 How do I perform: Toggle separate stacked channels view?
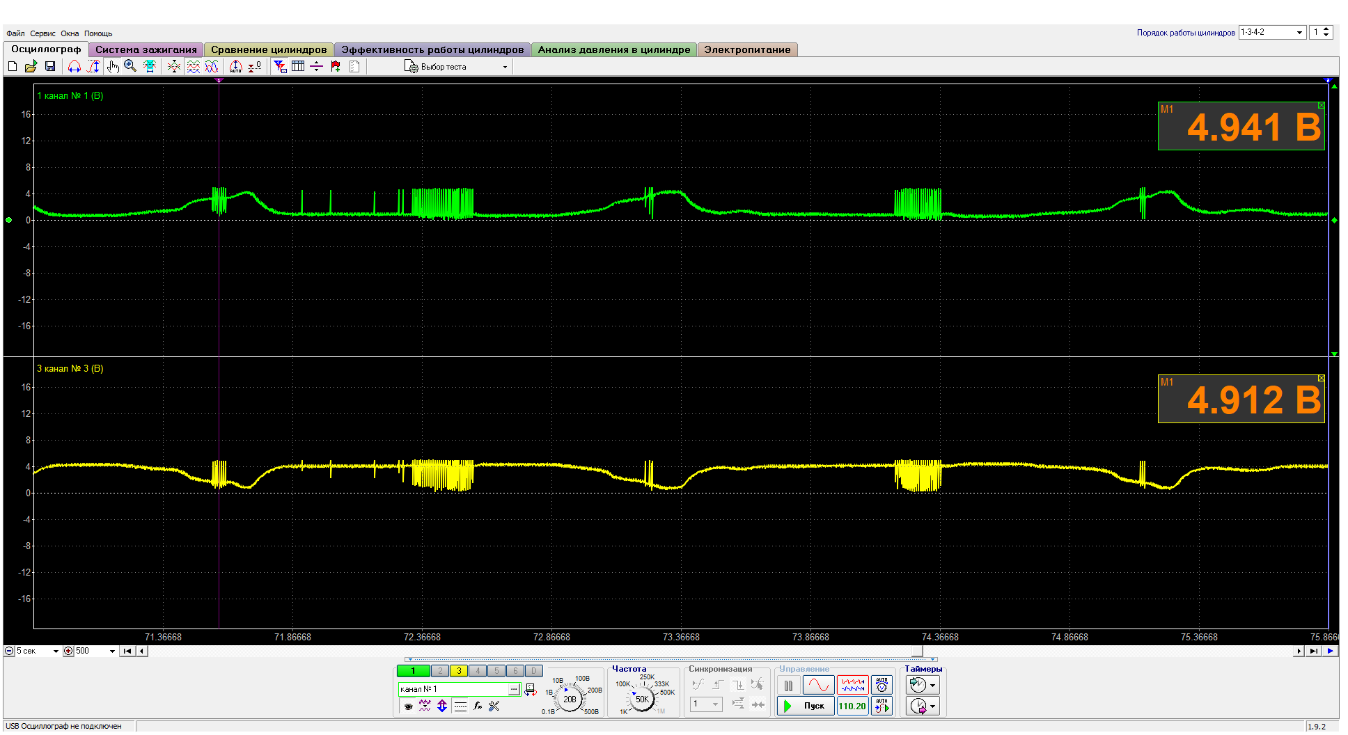click(194, 66)
